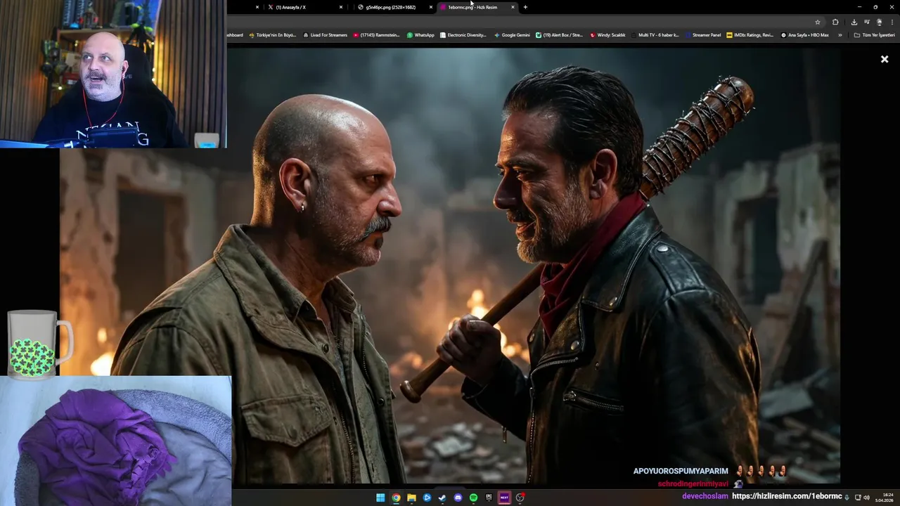Open the Livad For Streamers bookmark
This screenshot has width=900, height=506.
click(325, 34)
